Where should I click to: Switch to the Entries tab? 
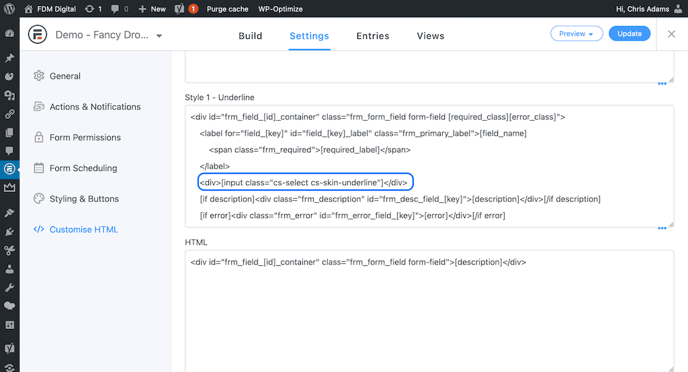point(373,36)
